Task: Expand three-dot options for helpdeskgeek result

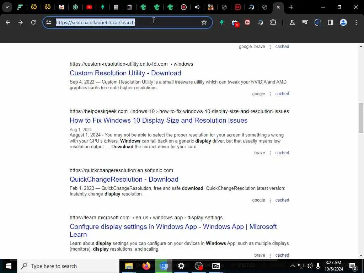Action: point(270,153)
